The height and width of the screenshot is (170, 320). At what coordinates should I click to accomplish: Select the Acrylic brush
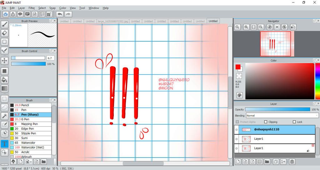[x=31, y=152]
